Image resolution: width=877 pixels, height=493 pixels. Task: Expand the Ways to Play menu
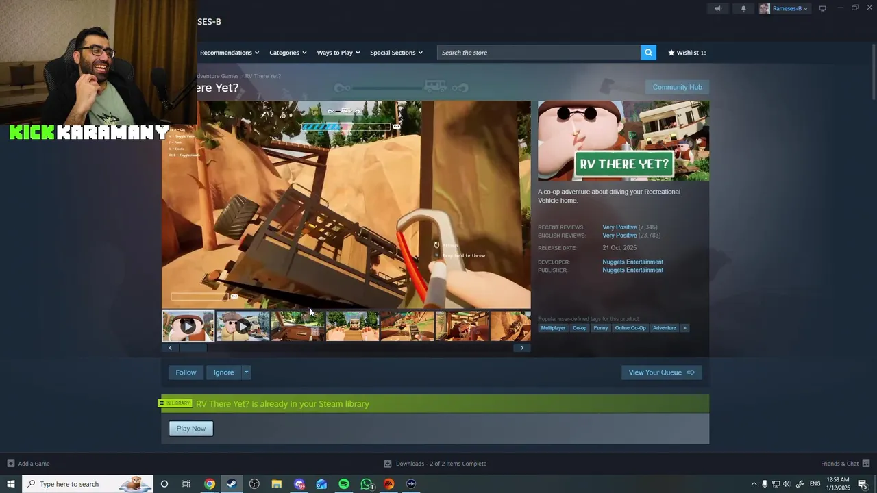click(338, 53)
